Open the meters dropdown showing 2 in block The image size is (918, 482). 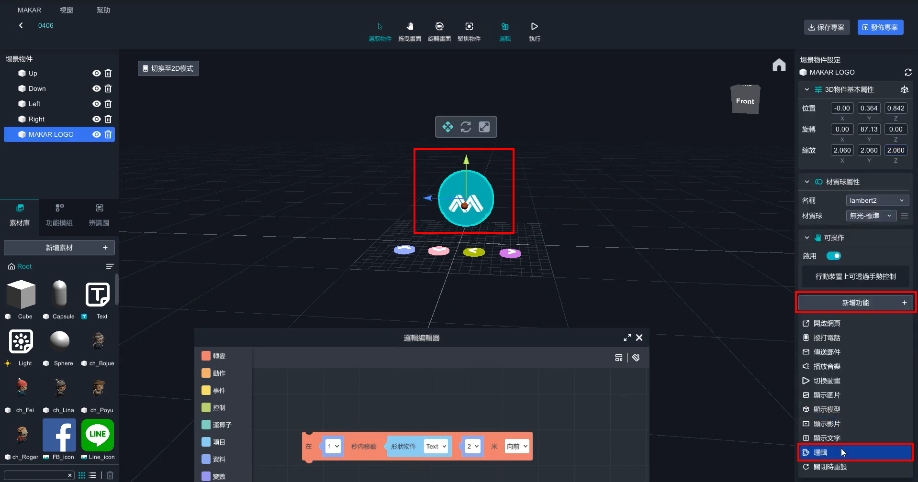pos(473,446)
